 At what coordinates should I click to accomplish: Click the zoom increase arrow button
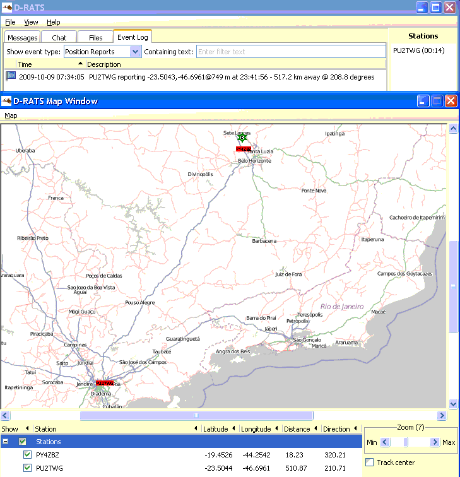(x=434, y=442)
